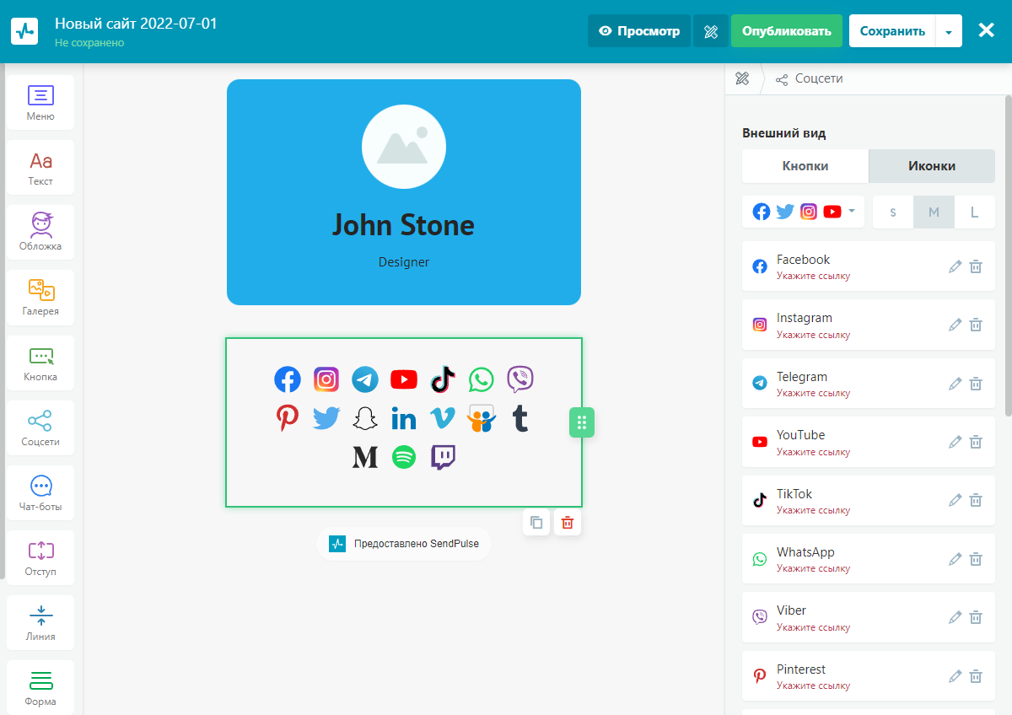This screenshot has width=1012, height=715.
Task: Edit the Telegram link entry
Action: click(x=955, y=384)
